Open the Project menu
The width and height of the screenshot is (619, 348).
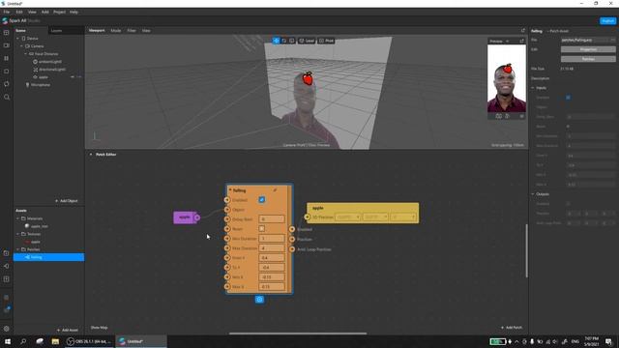click(x=59, y=13)
